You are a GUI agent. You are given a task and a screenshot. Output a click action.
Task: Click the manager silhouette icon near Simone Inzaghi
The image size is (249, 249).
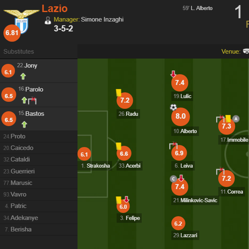point(48,20)
